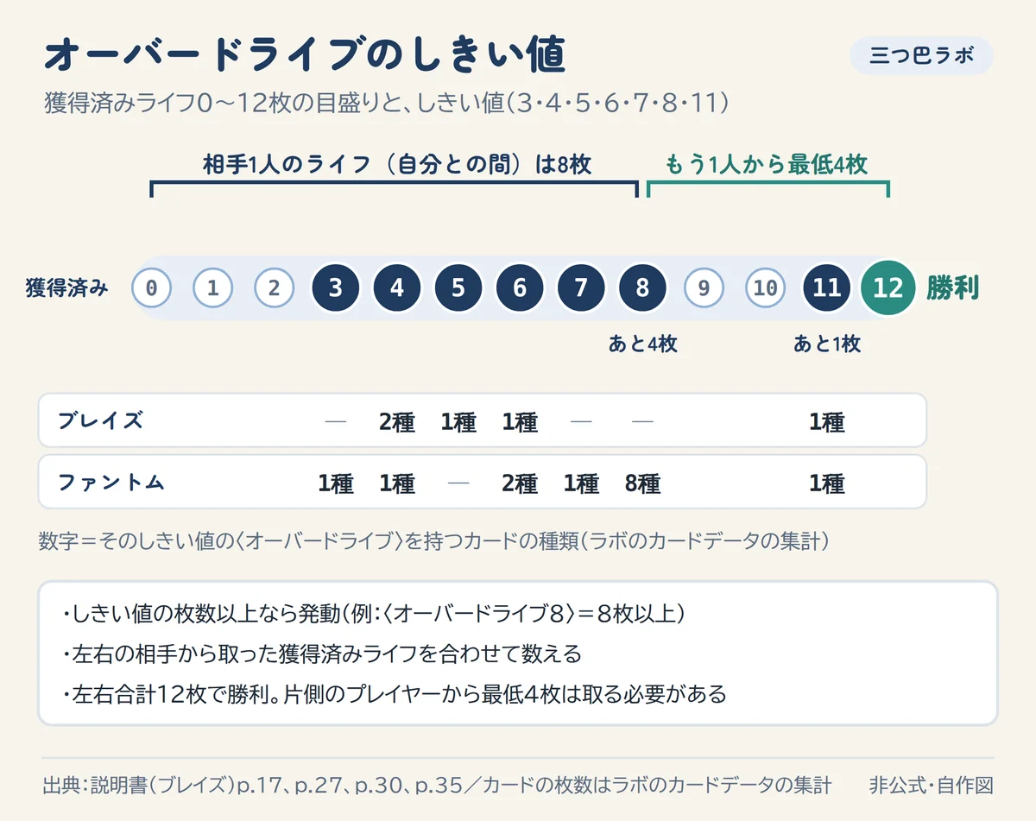Image resolution: width=1036 pixels, height=821 pixels.
Task: Click the 2種 cell in the ファントム row
Action: click(x=520, y=484)
